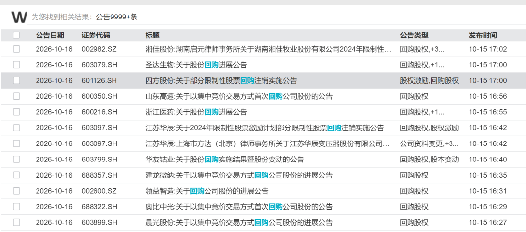
Task: Click publish time 10-15 16:55
Action: coord(488,112)
